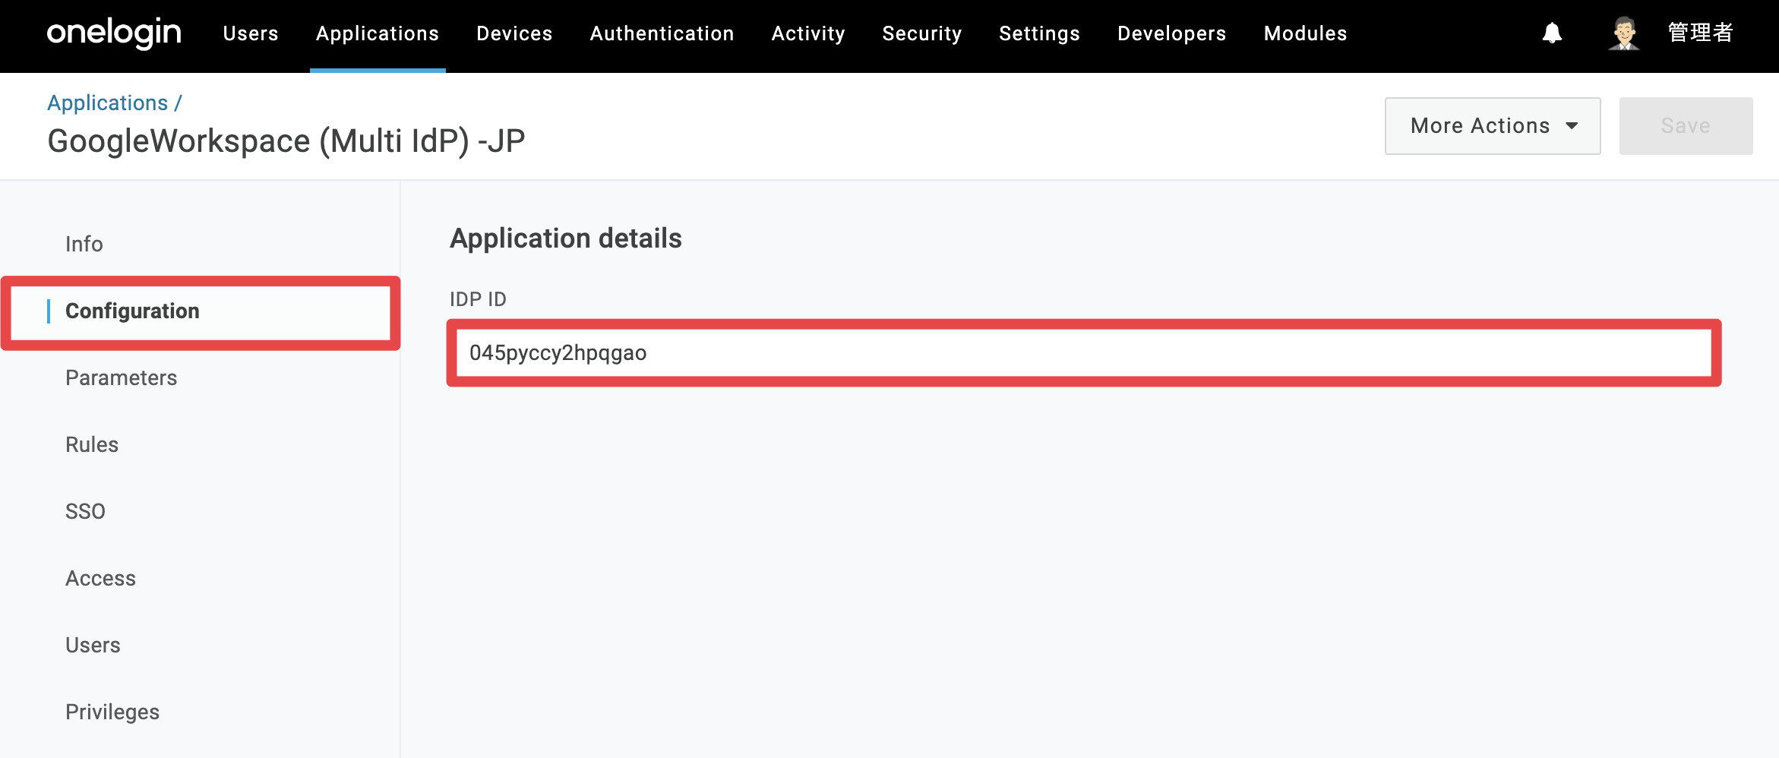Click the user avatar picture

[x=1624, y=33]
